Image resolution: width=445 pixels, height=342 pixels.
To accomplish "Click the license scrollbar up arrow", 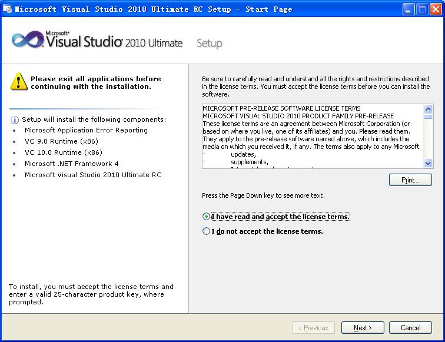I will [429, 109].
